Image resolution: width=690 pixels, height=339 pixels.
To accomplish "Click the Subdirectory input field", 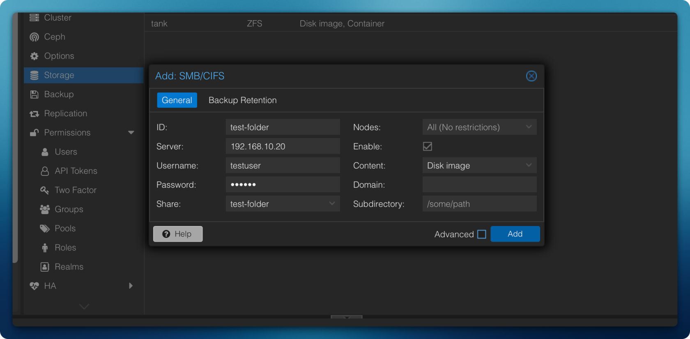I will (x=479, y=204).
